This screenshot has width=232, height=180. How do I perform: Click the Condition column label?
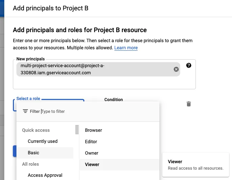113,100
